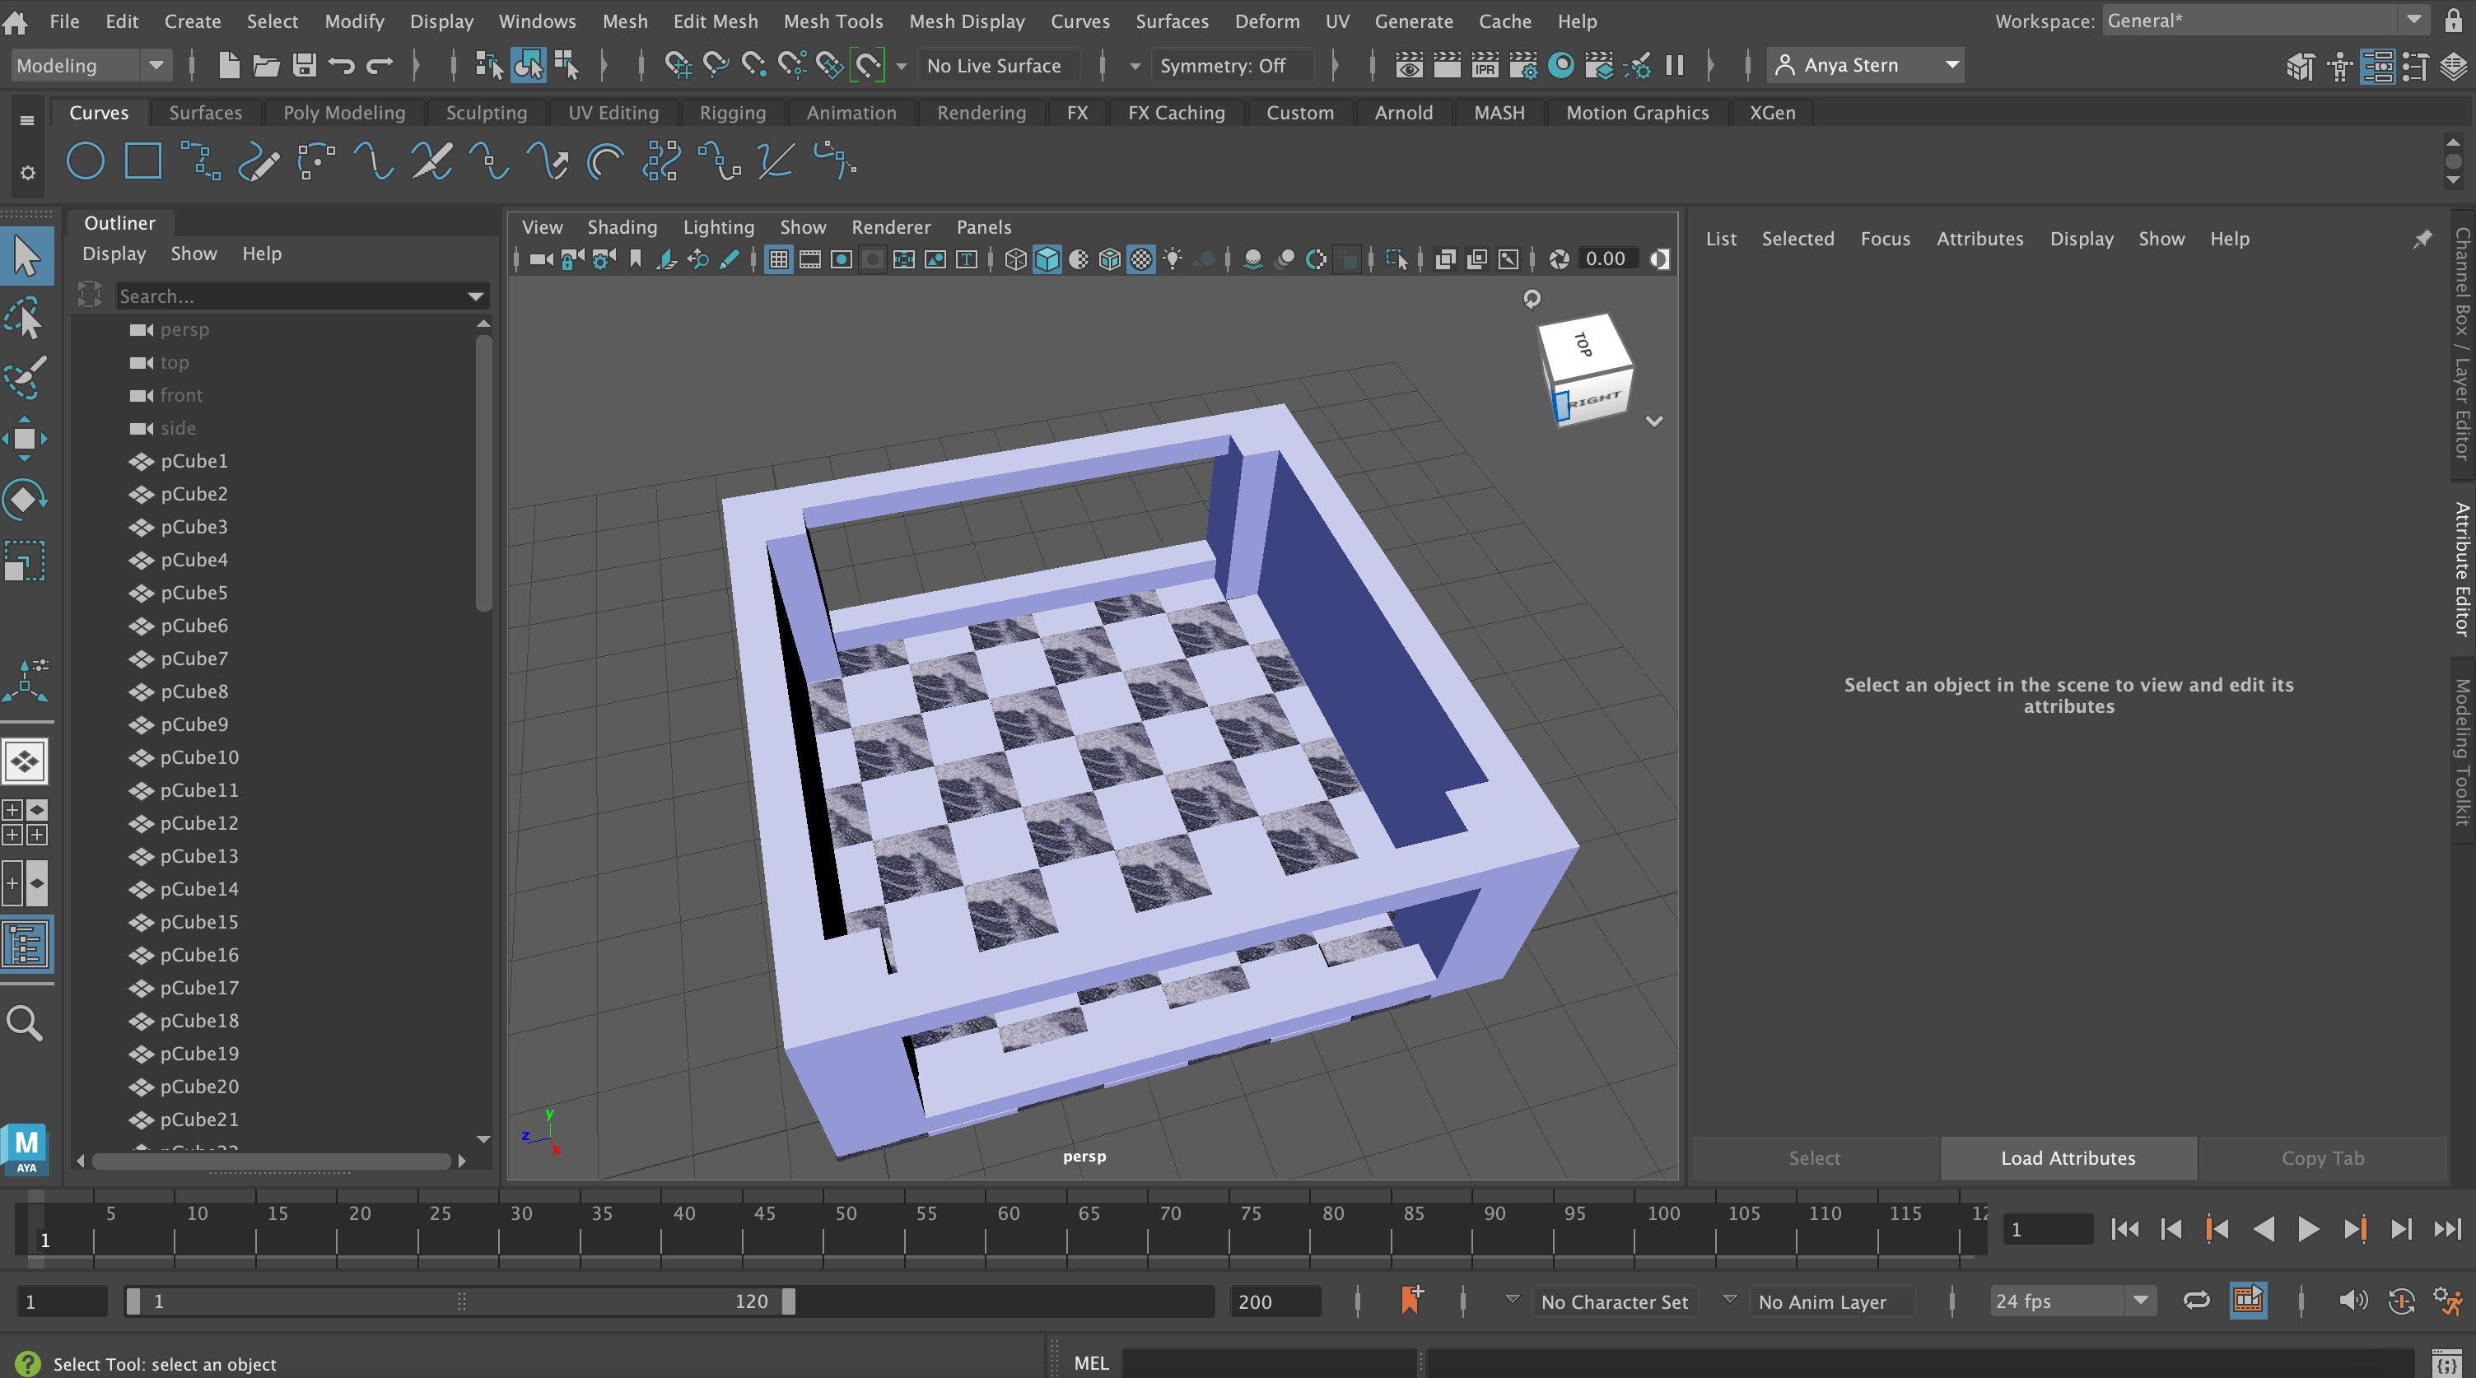
Task: Click the Paint Selection tool
Action: 25,378
